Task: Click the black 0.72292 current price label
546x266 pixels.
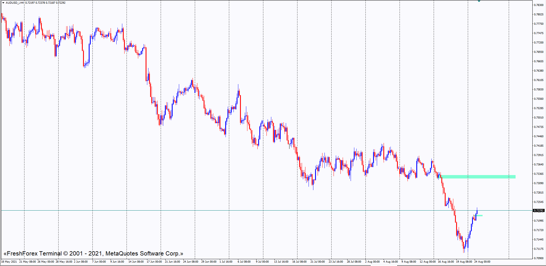Action: (x=539, y=211)
